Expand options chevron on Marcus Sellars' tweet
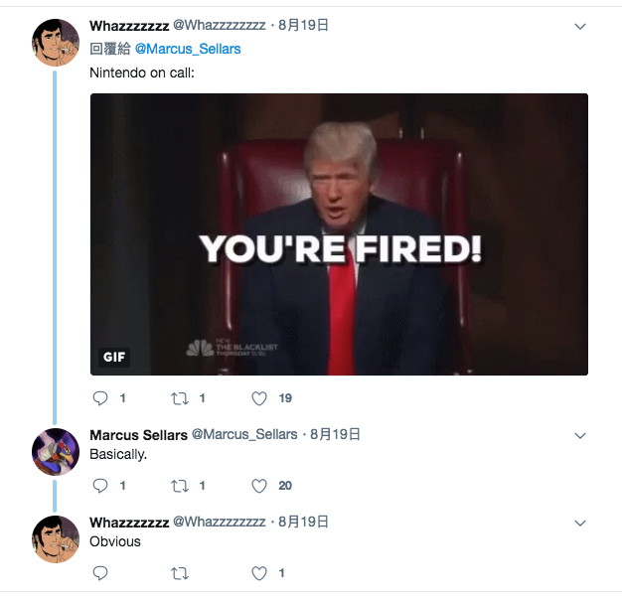Image resolution: width=622 pixels, height=601 pixels. (x=580, y=435)
